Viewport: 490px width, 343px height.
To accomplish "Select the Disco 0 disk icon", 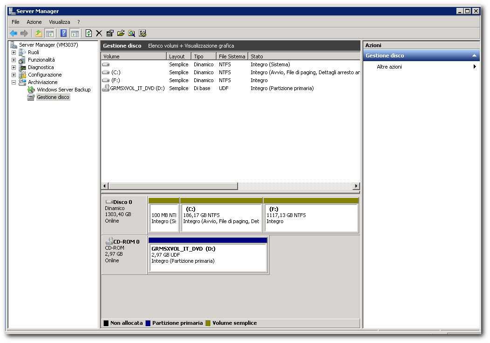I will click(x=109, y=202).
